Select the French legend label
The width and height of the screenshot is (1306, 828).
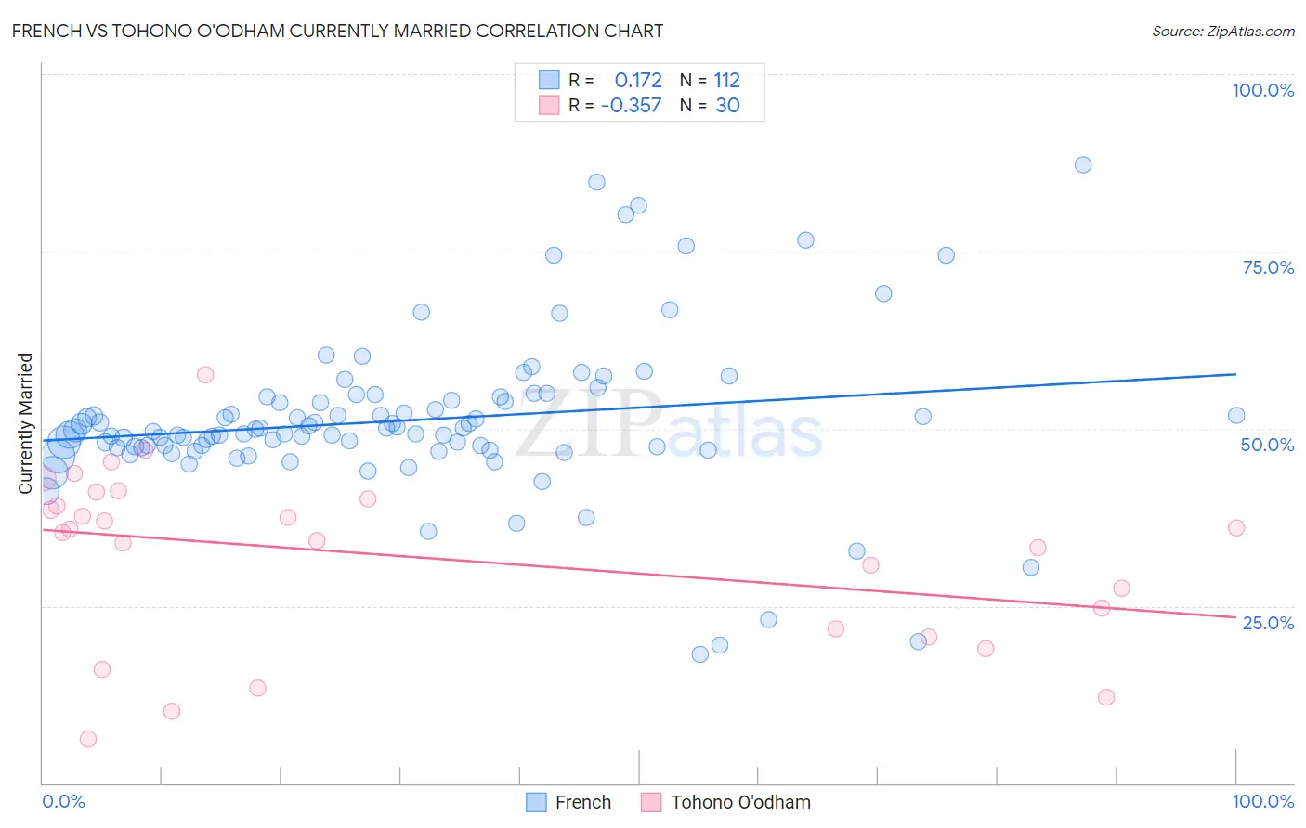click(x=583, y=802)
